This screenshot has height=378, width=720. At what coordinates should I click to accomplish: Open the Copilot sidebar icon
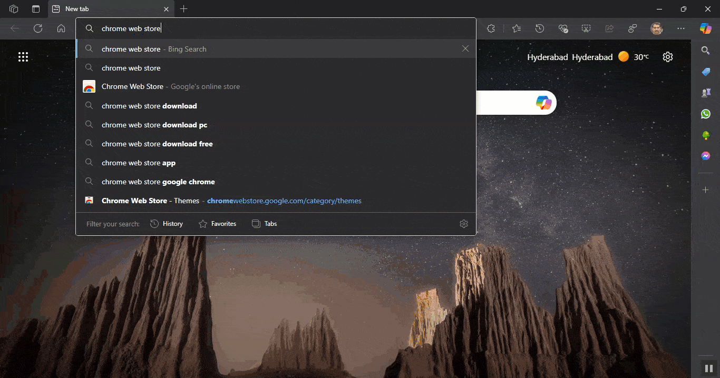705,28
